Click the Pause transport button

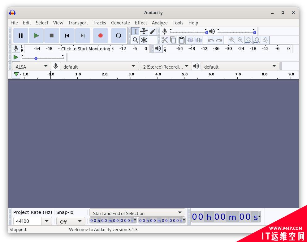click(x=20, y=36)
